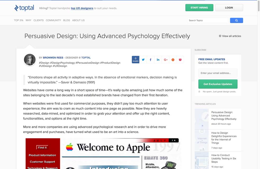Share the article on Twitter
Image resolution: width=260 pixels, height=169 pixels.
point(143,60)
